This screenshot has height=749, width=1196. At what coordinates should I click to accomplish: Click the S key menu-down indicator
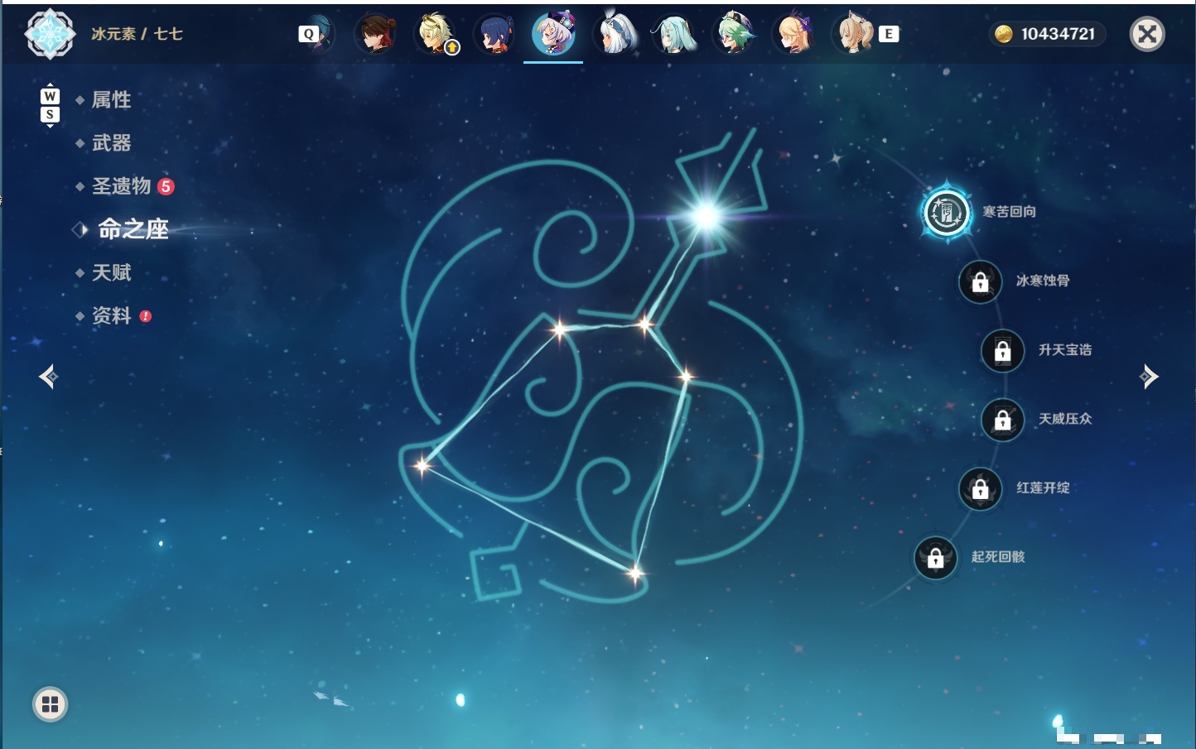click(50, 114)
